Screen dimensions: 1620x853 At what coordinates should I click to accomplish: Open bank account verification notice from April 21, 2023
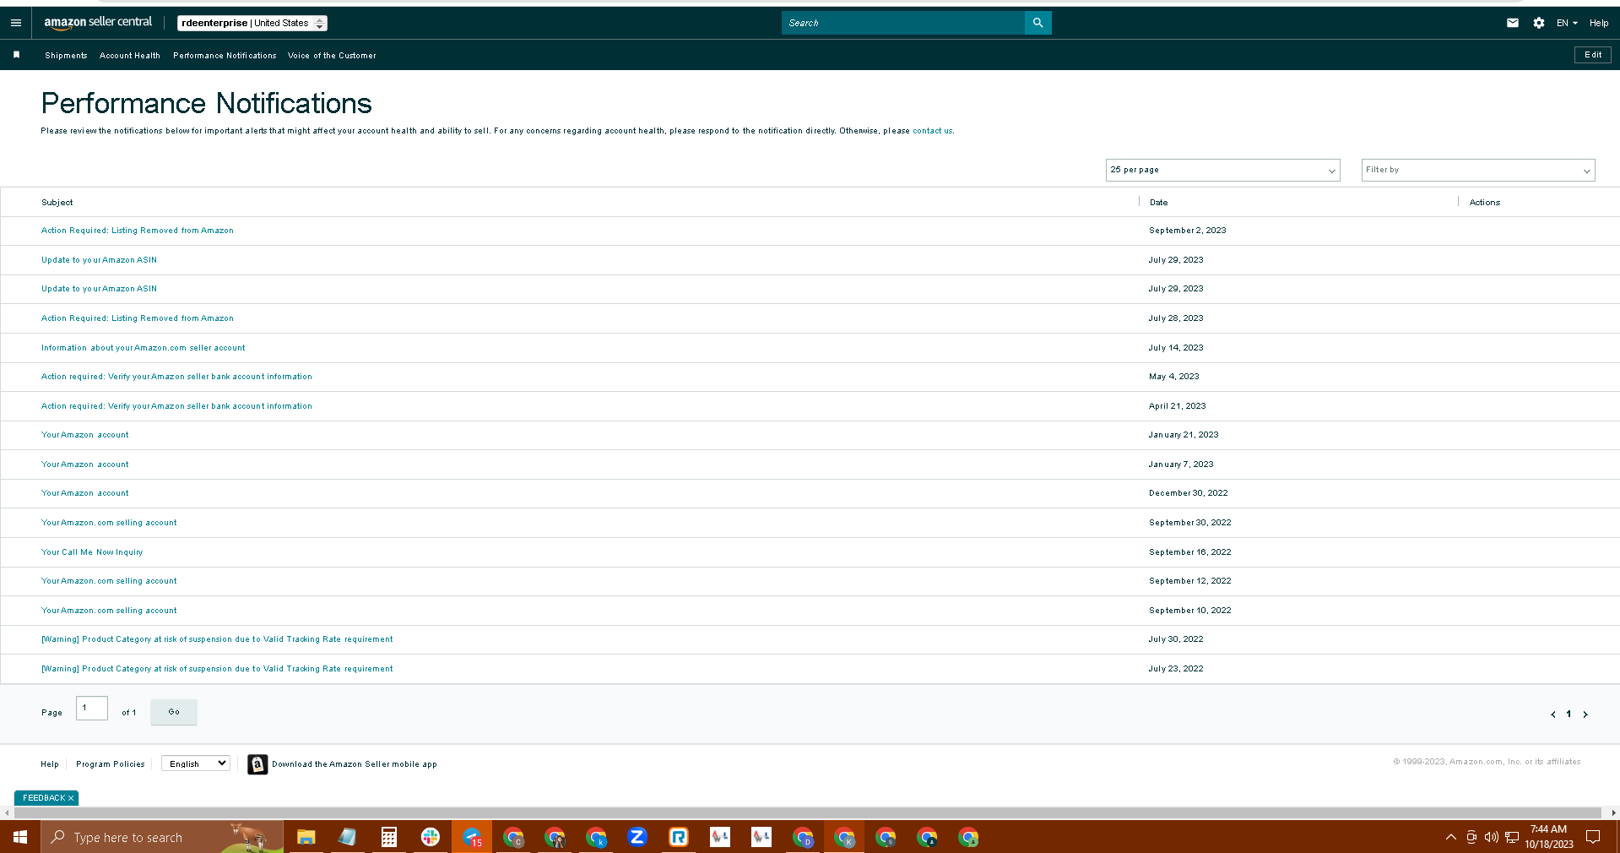pyautogui.click(x=176, y=406)
